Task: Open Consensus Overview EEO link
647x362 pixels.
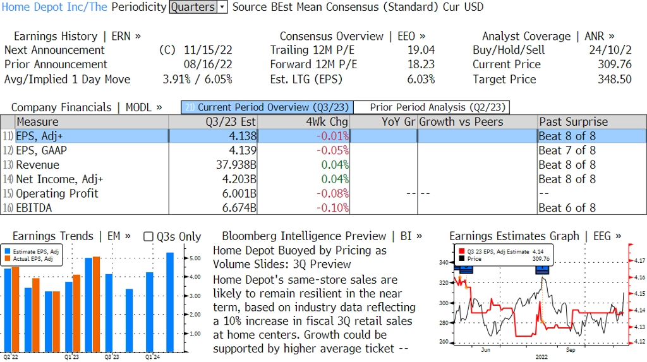Action: 353,36
